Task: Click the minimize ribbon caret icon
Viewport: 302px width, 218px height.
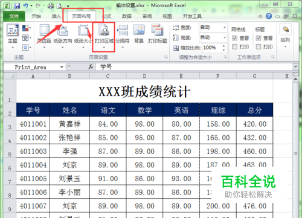Action: (260, 16)
